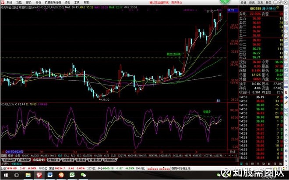The width and height of the screenshot is (289, 180).
Task: Click the orange app icon on the taskbar
Action: (61, 175)
